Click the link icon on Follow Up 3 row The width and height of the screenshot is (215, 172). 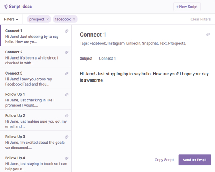point(67,137)
